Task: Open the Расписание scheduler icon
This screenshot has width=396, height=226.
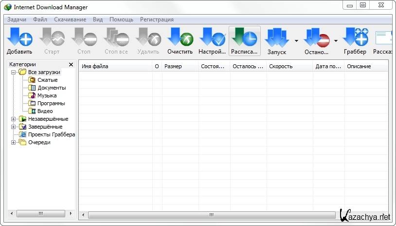Action: click(244, 38)
